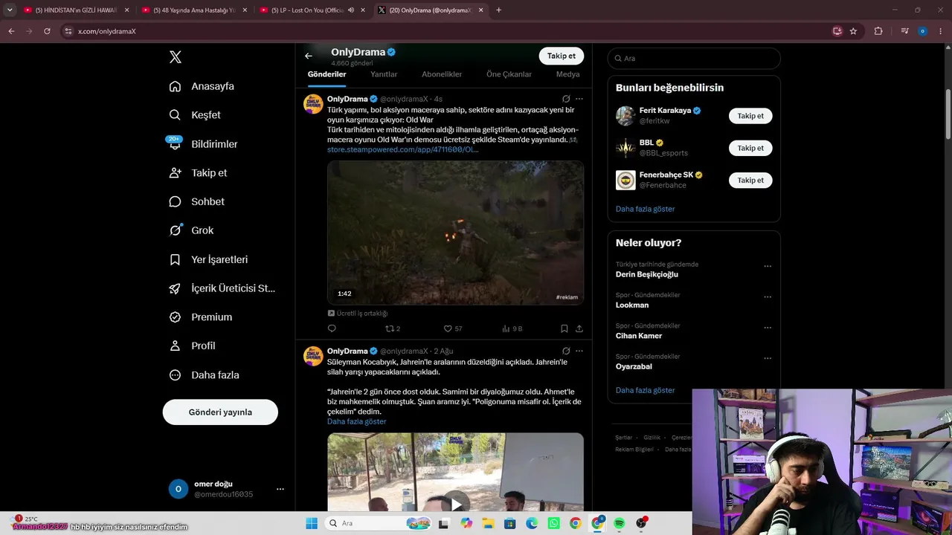Screen dimensions: 952x535
Task: Bookmark the Old War post
Action: (564, 328)
